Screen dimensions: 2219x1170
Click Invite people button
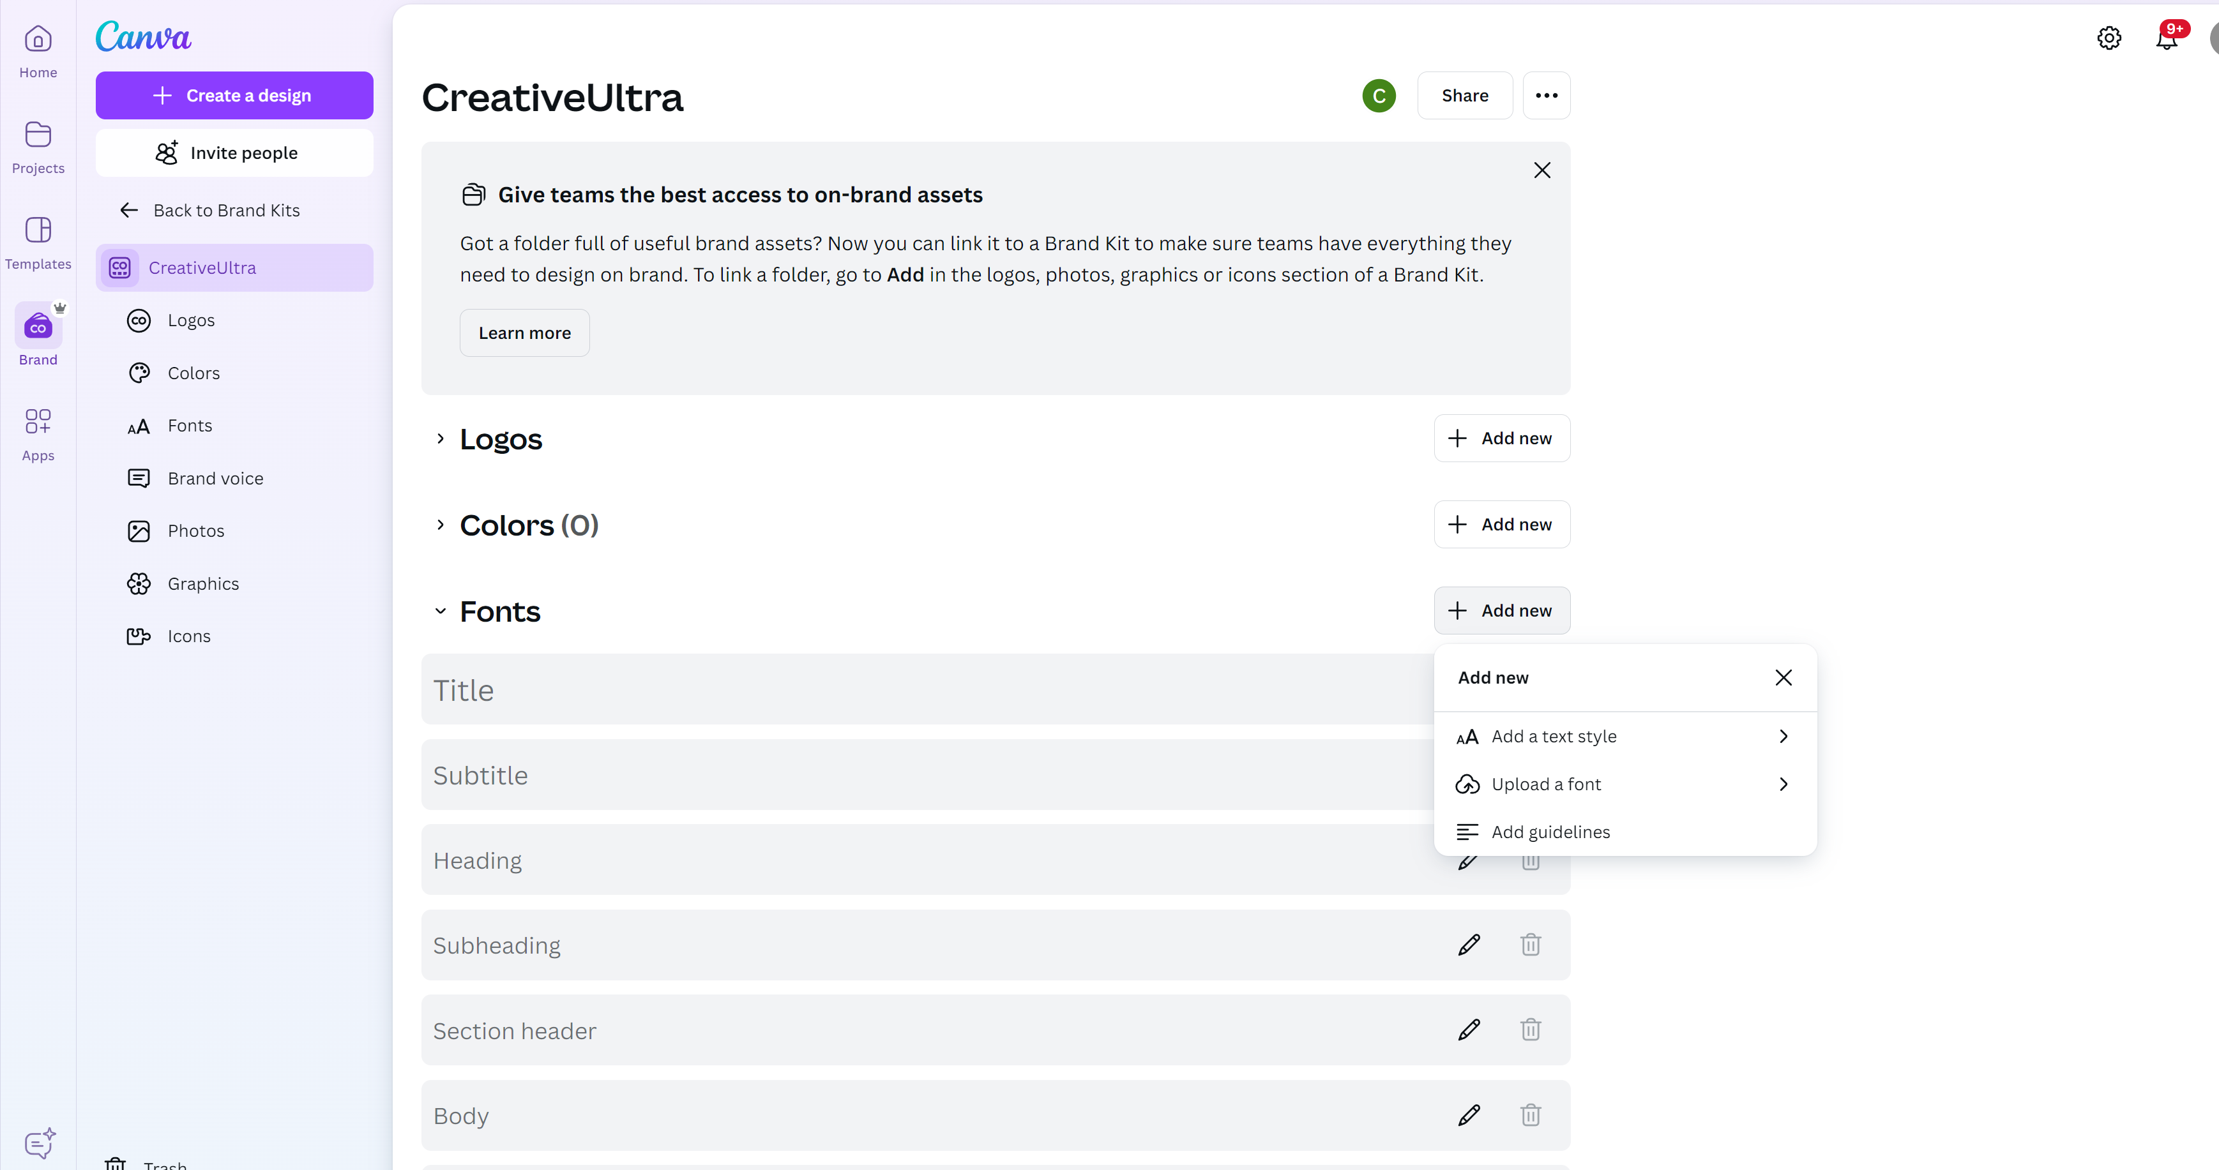coord(234,153)
